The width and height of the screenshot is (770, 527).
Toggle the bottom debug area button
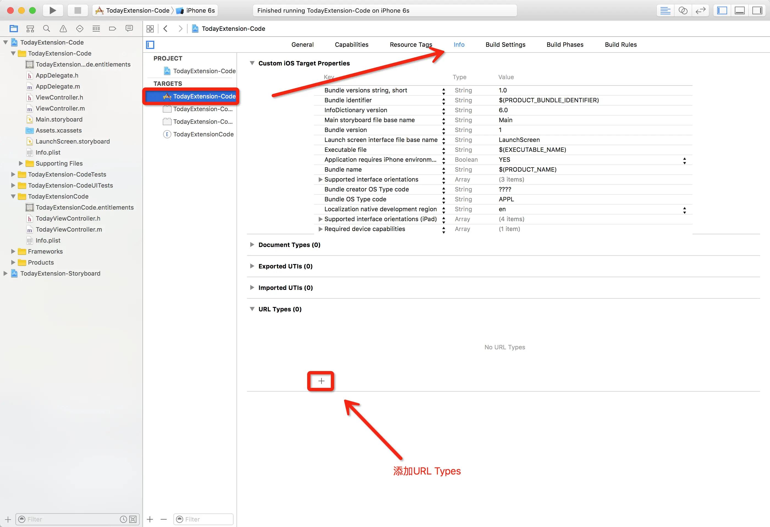point(739,10)
